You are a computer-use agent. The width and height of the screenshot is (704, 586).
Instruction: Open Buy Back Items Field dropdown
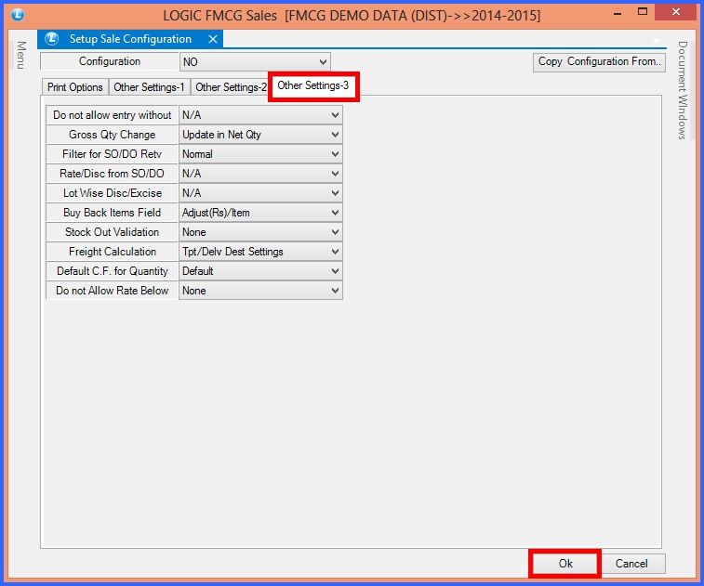(260, 213)
